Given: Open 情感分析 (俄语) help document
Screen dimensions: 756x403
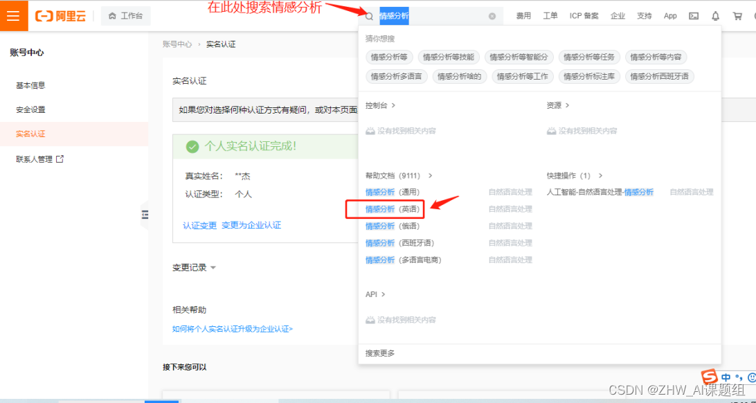Looking at the screenshot, I should pos(393,226).
